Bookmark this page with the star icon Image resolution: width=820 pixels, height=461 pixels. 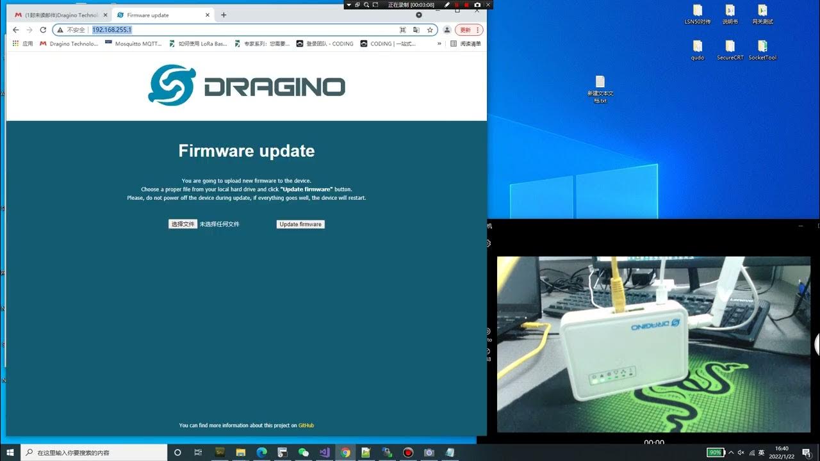[x=430, y=30]
